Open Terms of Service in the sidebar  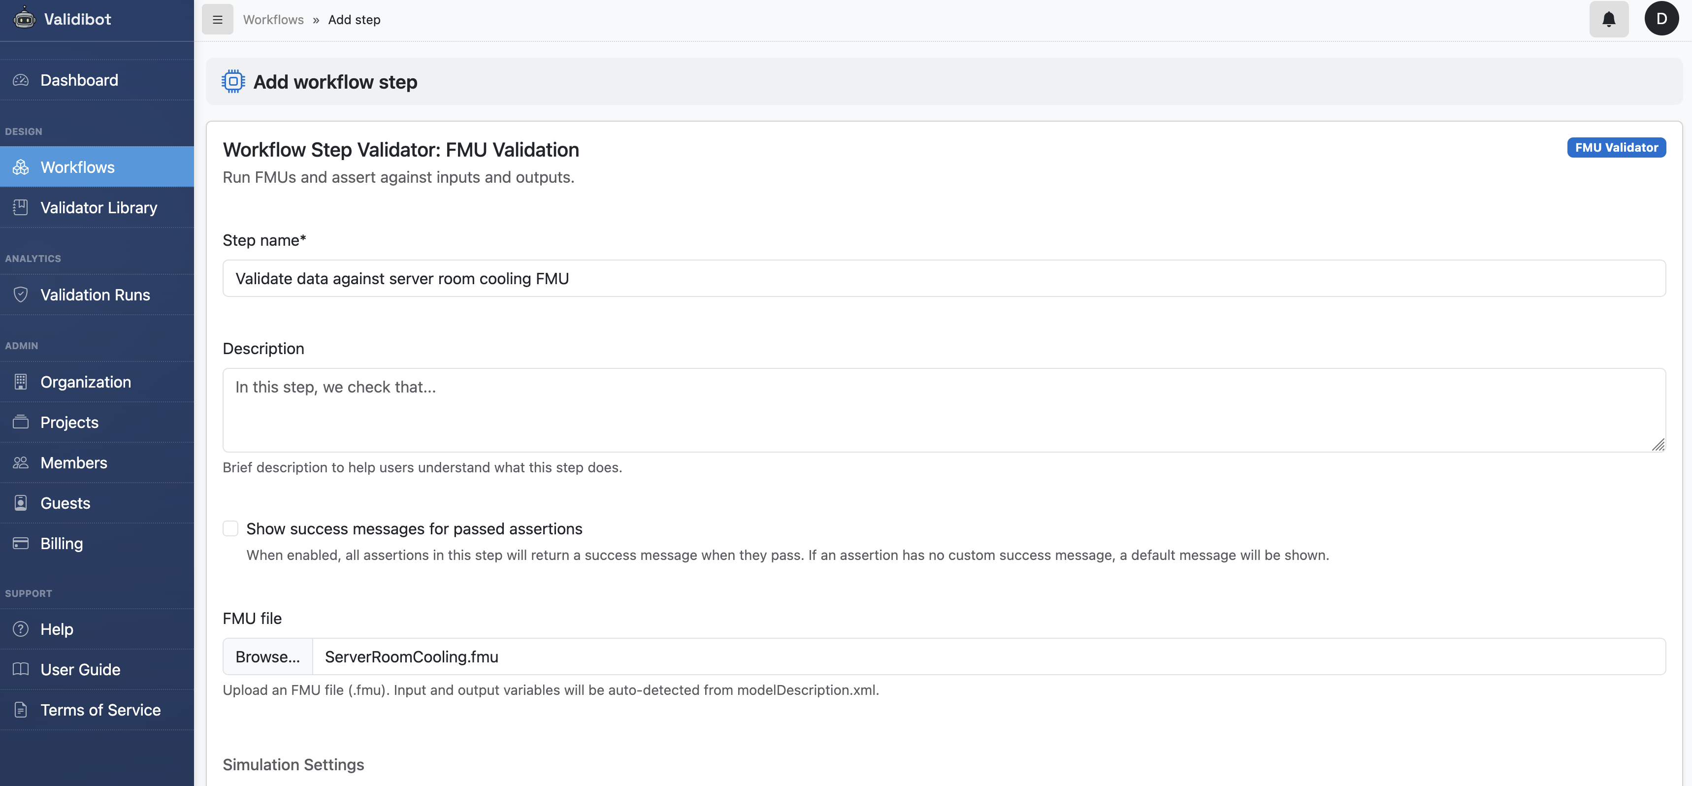tap(100, 710)
